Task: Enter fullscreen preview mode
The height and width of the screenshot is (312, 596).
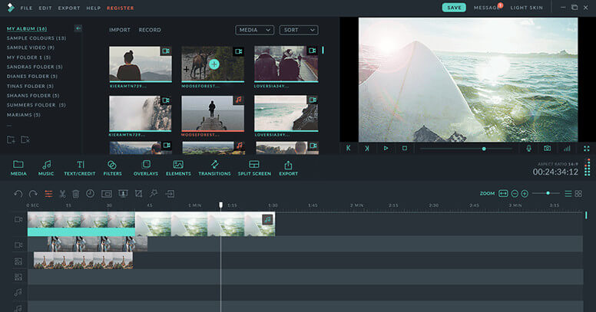Action: point(587,149)
